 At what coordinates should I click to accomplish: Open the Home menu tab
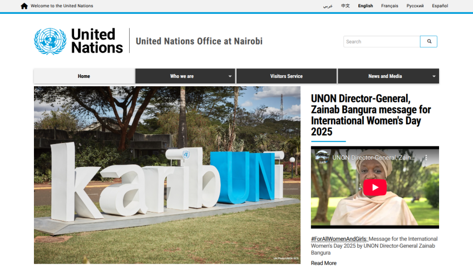point(84,76)
